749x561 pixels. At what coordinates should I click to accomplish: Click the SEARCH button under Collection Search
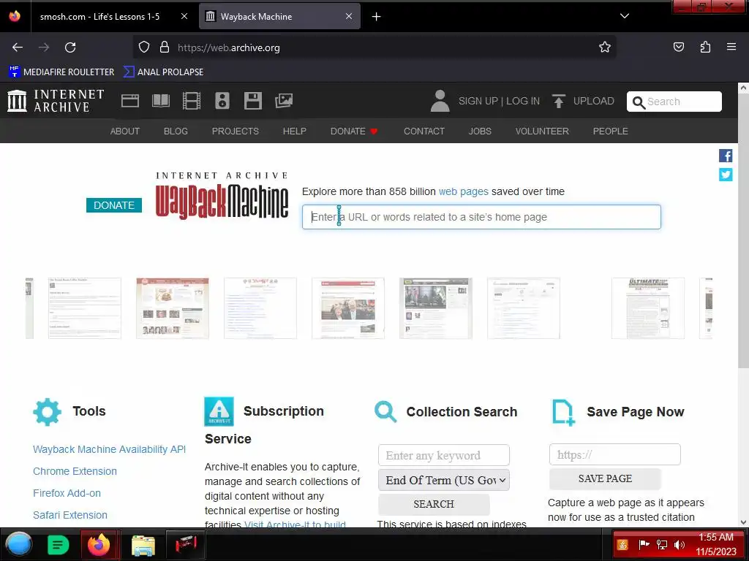coord(434,504)
